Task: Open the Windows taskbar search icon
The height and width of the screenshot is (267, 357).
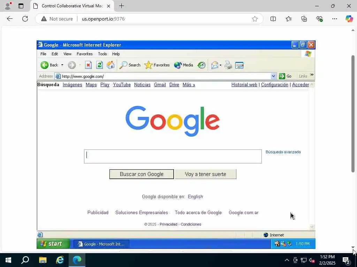Action: point(25,260)
